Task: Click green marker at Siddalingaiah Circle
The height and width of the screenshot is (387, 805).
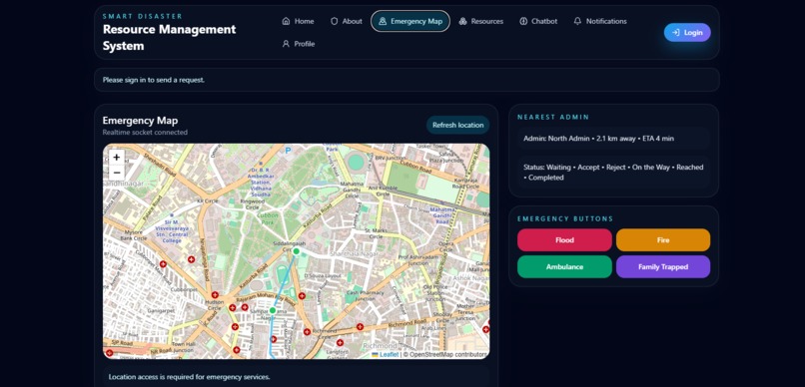Action: pos(297,251)
